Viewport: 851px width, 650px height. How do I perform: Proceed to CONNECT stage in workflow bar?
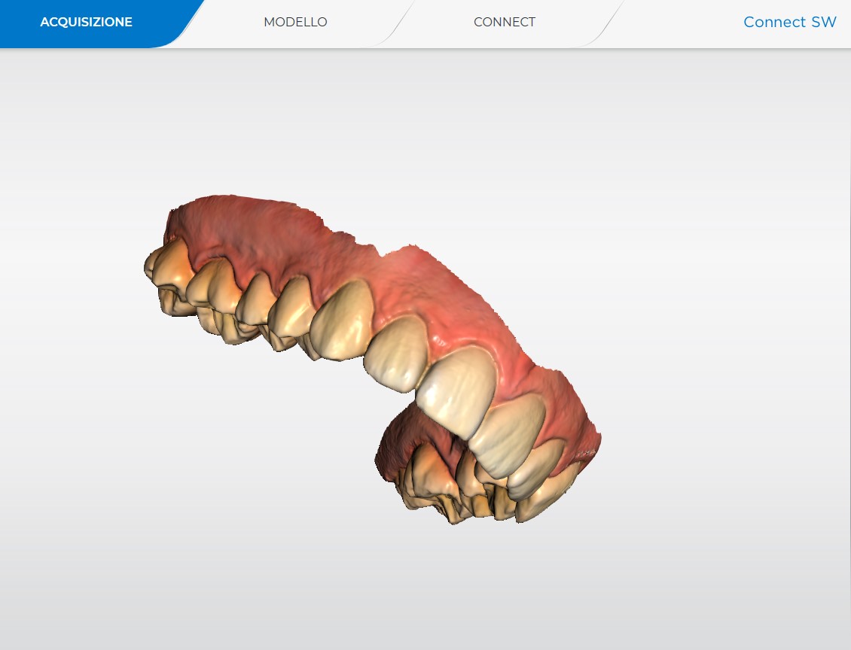[x=505, y=22]
